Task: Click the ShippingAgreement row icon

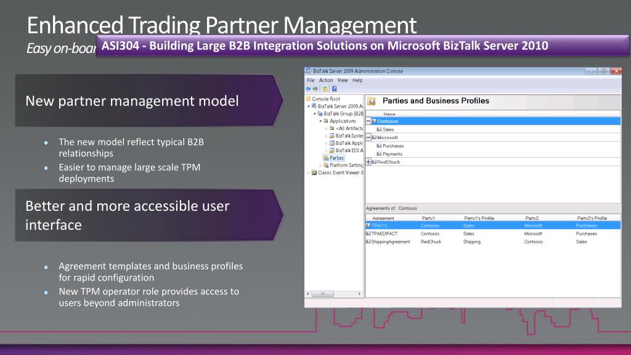Action: coord(368,242)
